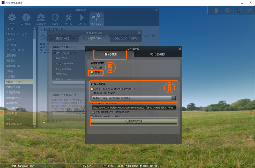Select 太陽系外惑星 plugin
This screenshot has height=168, width=255.
19,87
